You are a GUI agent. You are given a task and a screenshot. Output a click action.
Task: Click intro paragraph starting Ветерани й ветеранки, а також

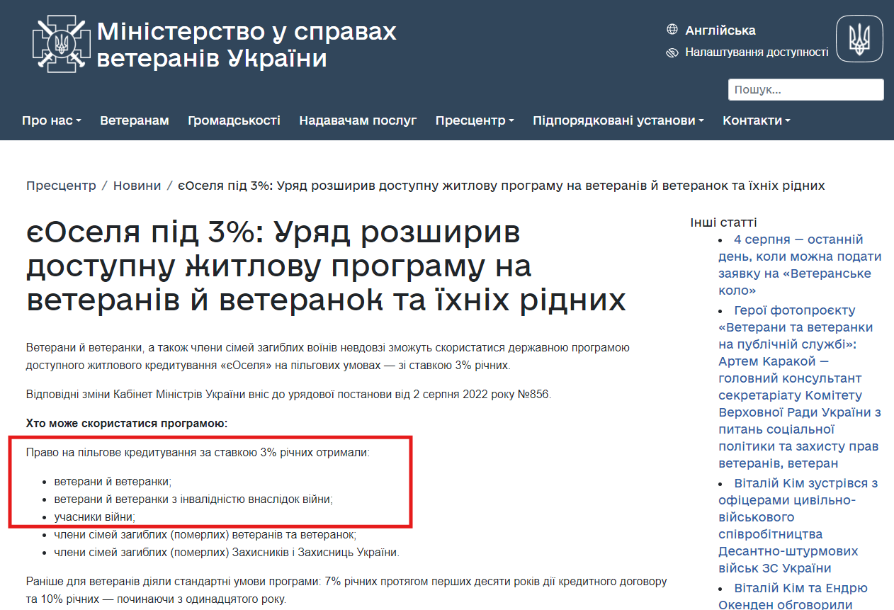[328, 357]
